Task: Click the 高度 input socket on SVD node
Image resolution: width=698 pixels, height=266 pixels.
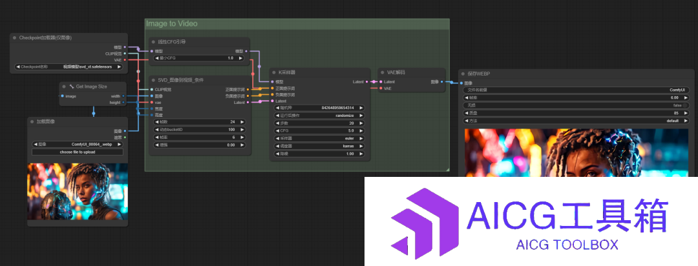Action: pyautogui.click(x=151, y=115)
